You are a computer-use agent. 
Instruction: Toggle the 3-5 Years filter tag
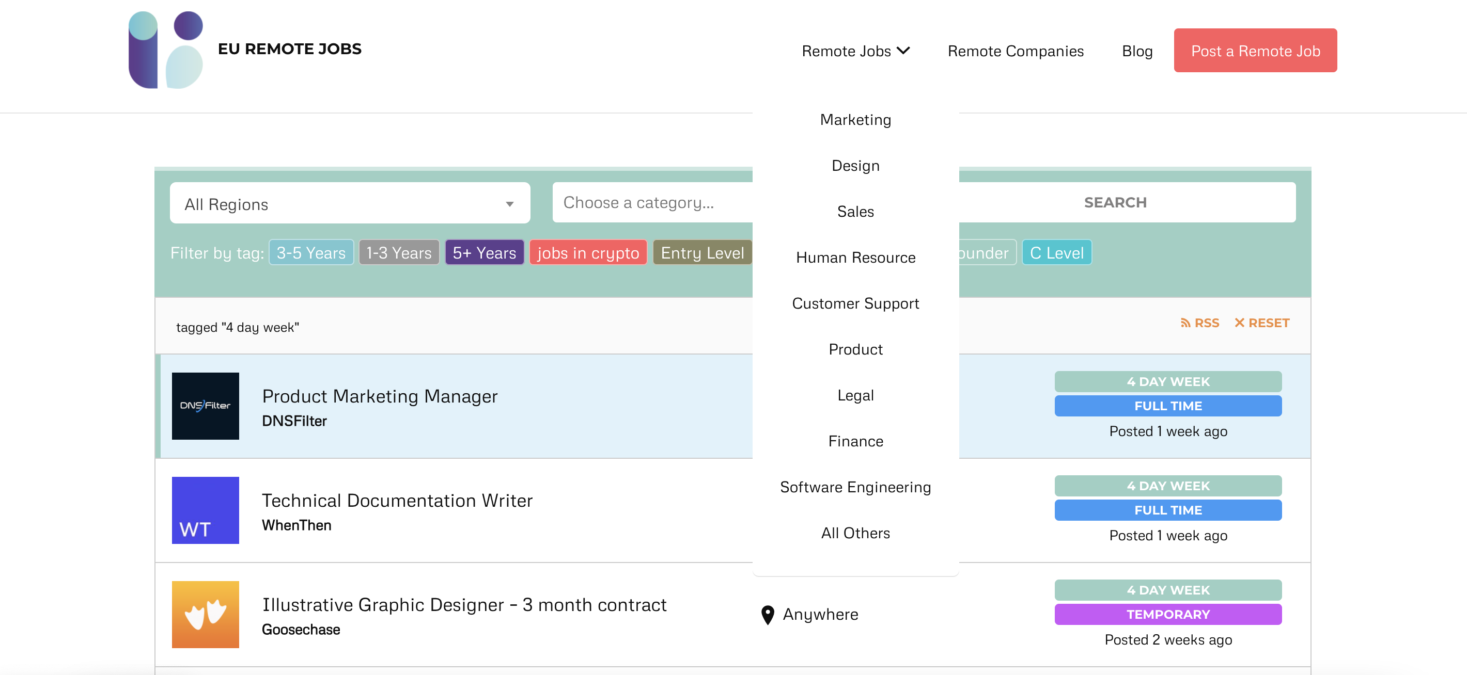310,252
